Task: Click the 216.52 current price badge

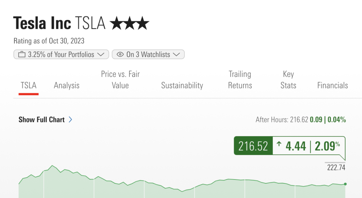Action: click(253, 146)
